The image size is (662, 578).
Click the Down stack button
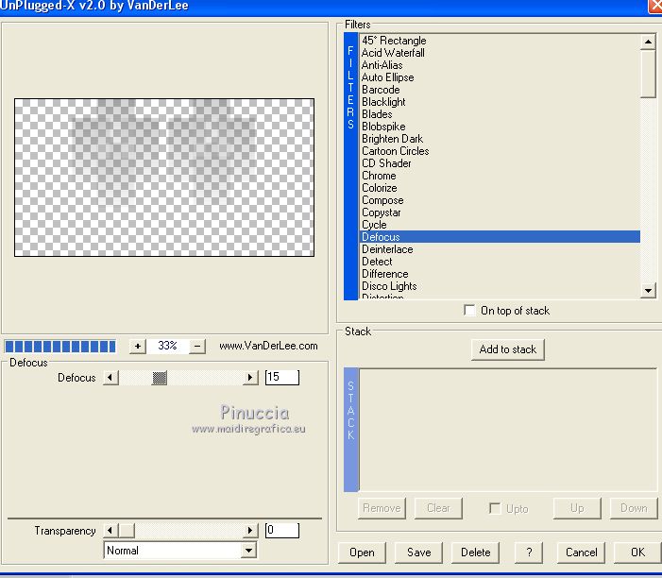(x=634, y=508)
